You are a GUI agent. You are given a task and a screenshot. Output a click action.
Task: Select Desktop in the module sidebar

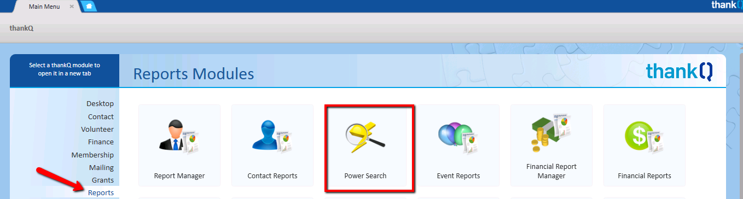100,104
